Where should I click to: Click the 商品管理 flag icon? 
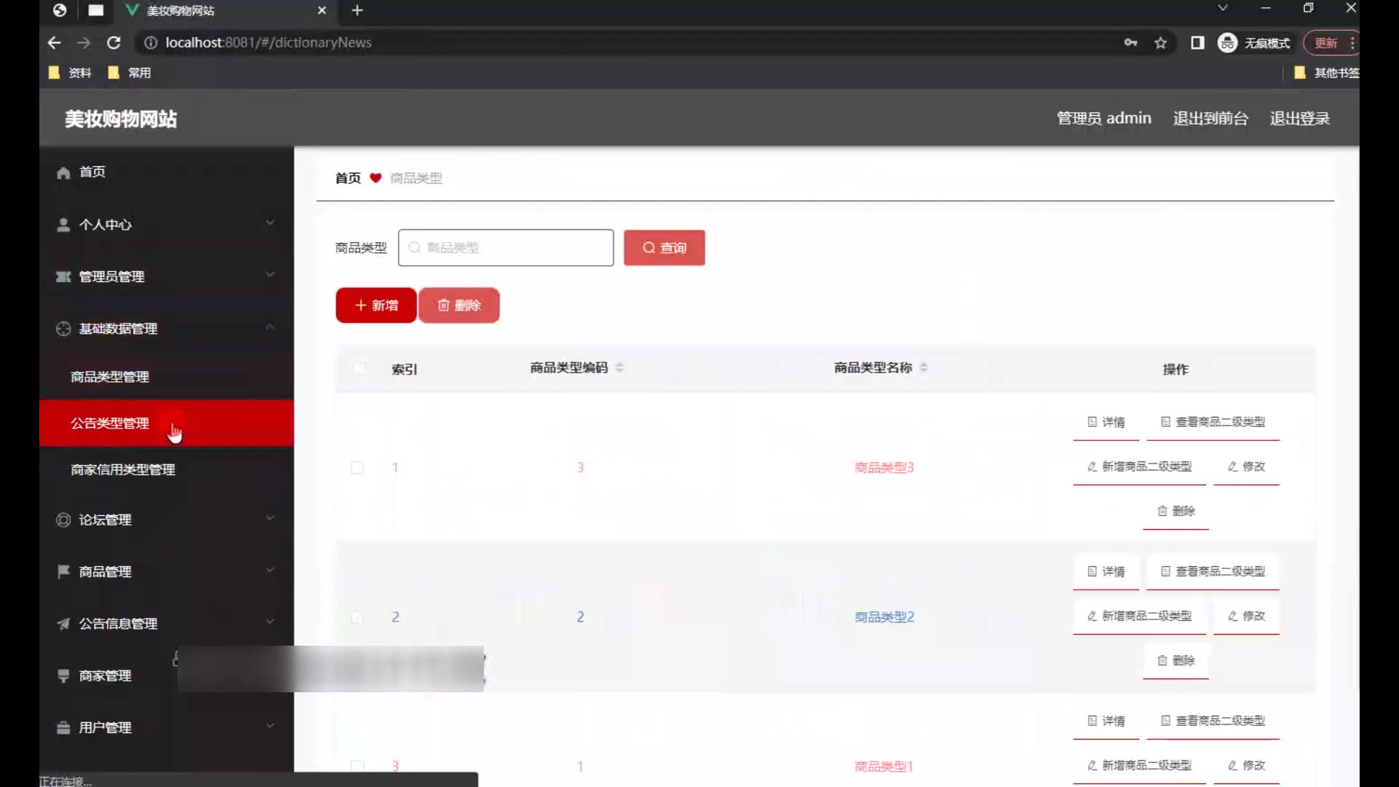pos(63,571)
